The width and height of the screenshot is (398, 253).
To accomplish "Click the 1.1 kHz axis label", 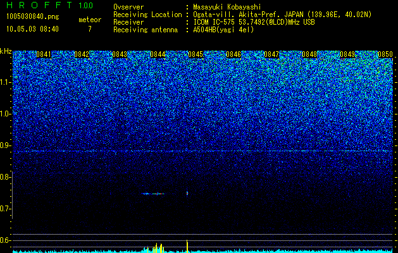I will (4, 82).
